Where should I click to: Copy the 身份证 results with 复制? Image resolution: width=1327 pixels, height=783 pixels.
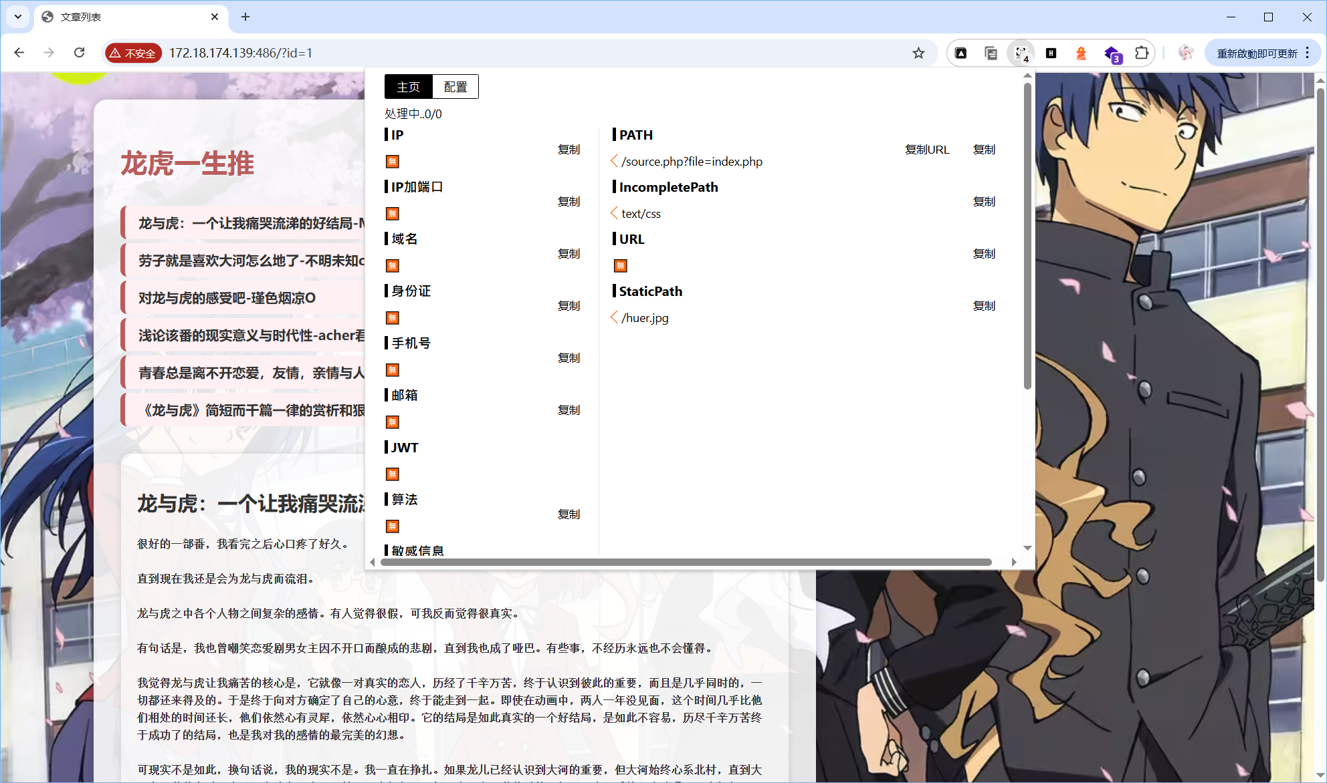(569, 306)
